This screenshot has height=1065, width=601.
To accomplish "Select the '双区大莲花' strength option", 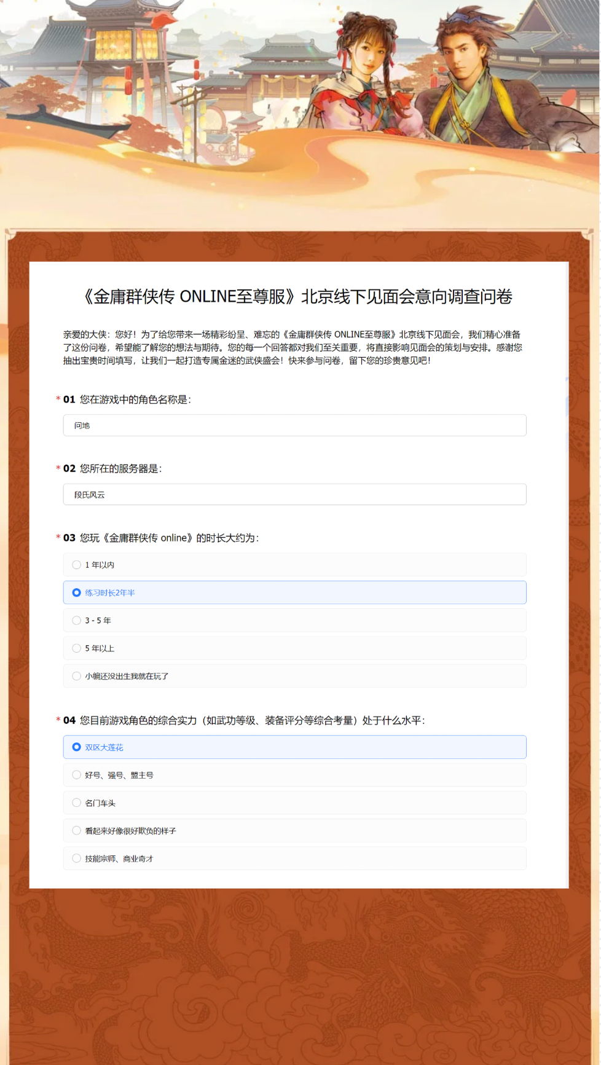I will [x=294, y=747].
